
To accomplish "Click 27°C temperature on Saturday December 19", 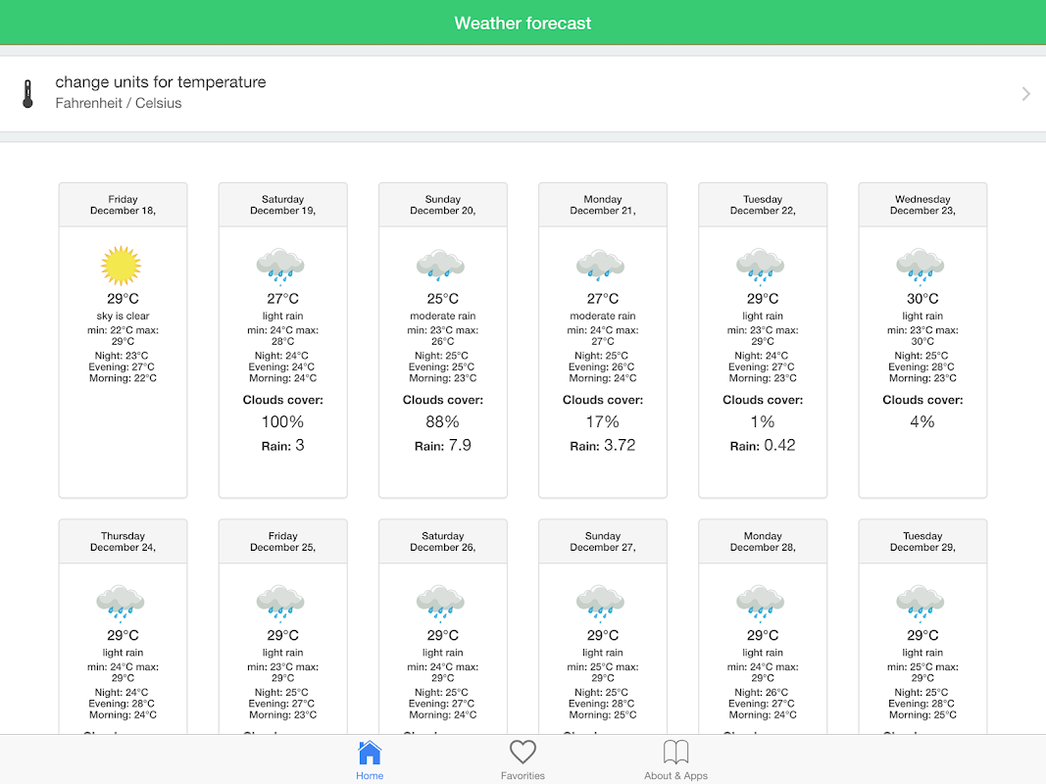I will [283, 299].
